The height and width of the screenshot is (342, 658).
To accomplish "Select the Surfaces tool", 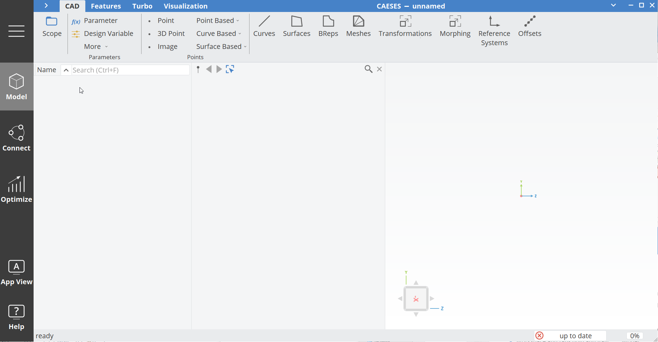I will point(297,27).
